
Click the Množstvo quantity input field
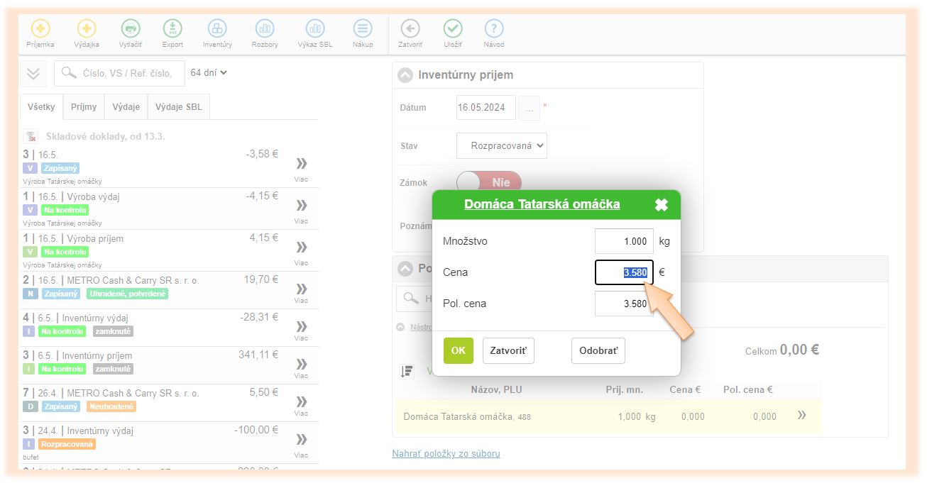tap(623, 241)
